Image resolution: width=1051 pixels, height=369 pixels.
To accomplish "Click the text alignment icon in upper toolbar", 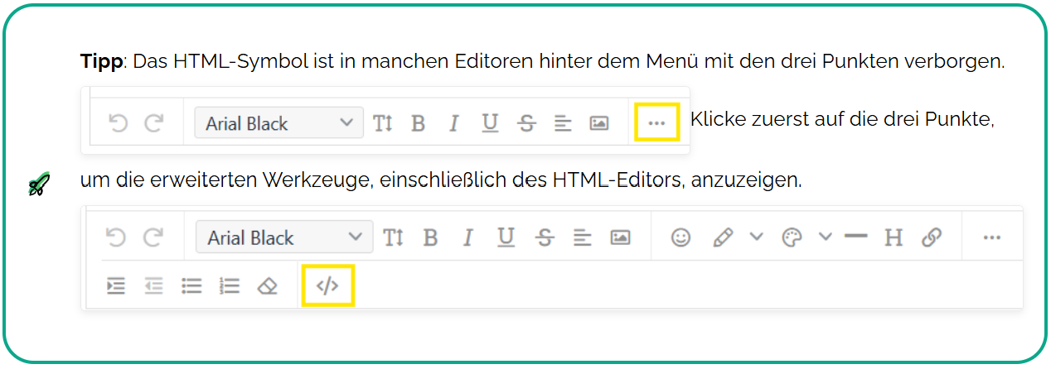I will point(563,123).
